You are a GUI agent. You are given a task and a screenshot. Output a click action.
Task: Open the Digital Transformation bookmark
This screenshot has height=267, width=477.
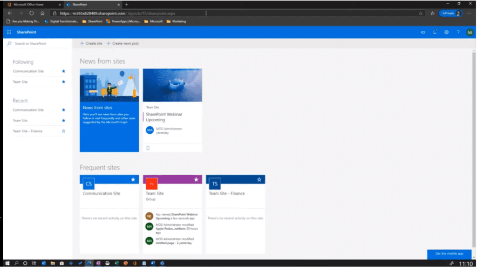point(61,21)
